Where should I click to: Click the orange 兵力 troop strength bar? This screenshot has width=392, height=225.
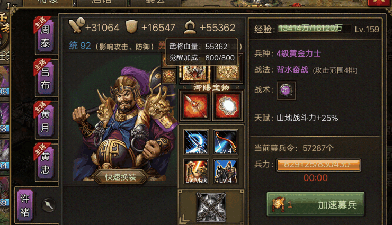click(318, 165)
